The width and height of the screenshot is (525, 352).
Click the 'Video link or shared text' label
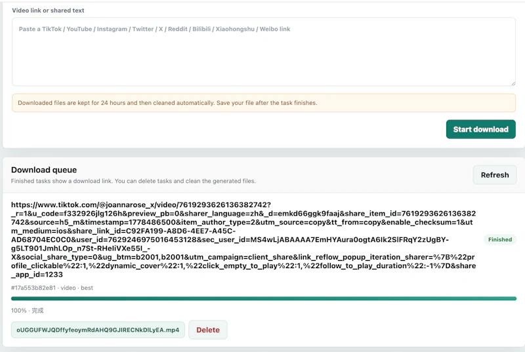pos(48,10)
